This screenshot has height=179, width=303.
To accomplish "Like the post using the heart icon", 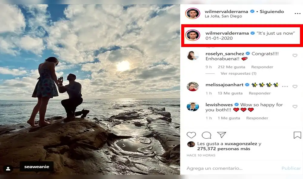I will [191, 135].
